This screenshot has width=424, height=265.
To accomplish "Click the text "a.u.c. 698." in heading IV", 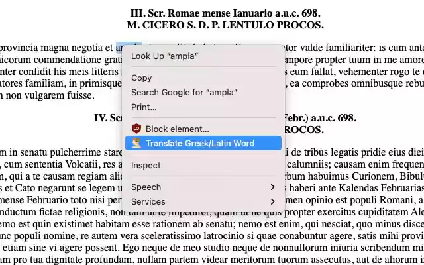I will click(x=334, y=118).
